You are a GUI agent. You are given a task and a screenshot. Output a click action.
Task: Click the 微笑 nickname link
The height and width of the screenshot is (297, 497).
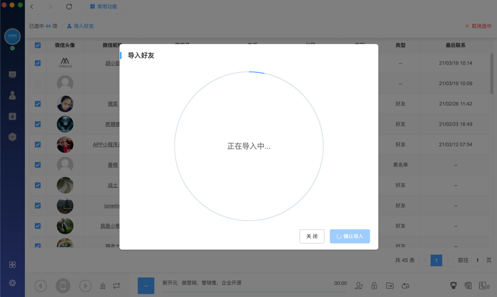(x=113, y=104)
